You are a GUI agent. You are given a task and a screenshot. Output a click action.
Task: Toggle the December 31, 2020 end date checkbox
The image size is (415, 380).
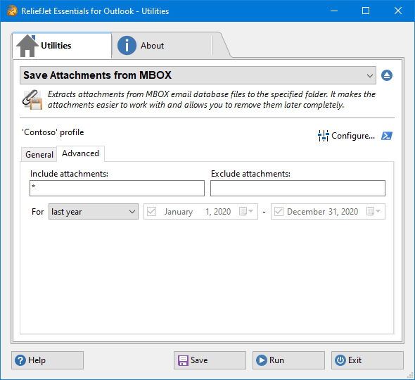(x=279, y=212)
